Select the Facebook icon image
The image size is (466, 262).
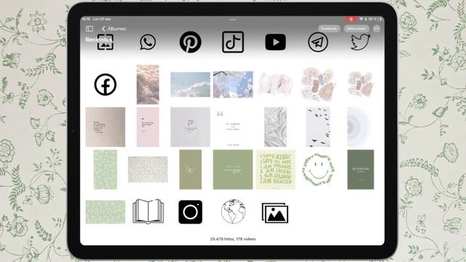(x=105, y=84)
